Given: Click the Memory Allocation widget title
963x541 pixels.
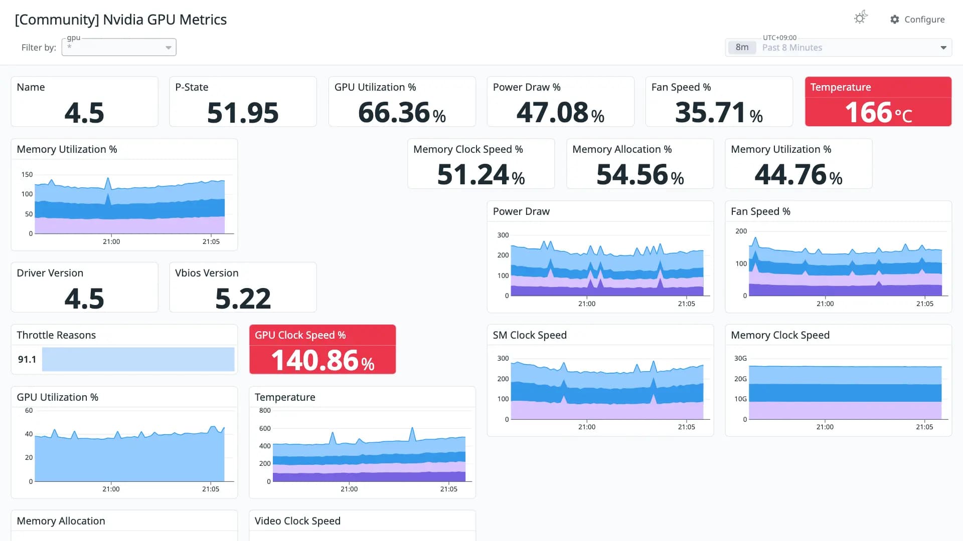Looking at the screenshot, I should tap(61, 521).
